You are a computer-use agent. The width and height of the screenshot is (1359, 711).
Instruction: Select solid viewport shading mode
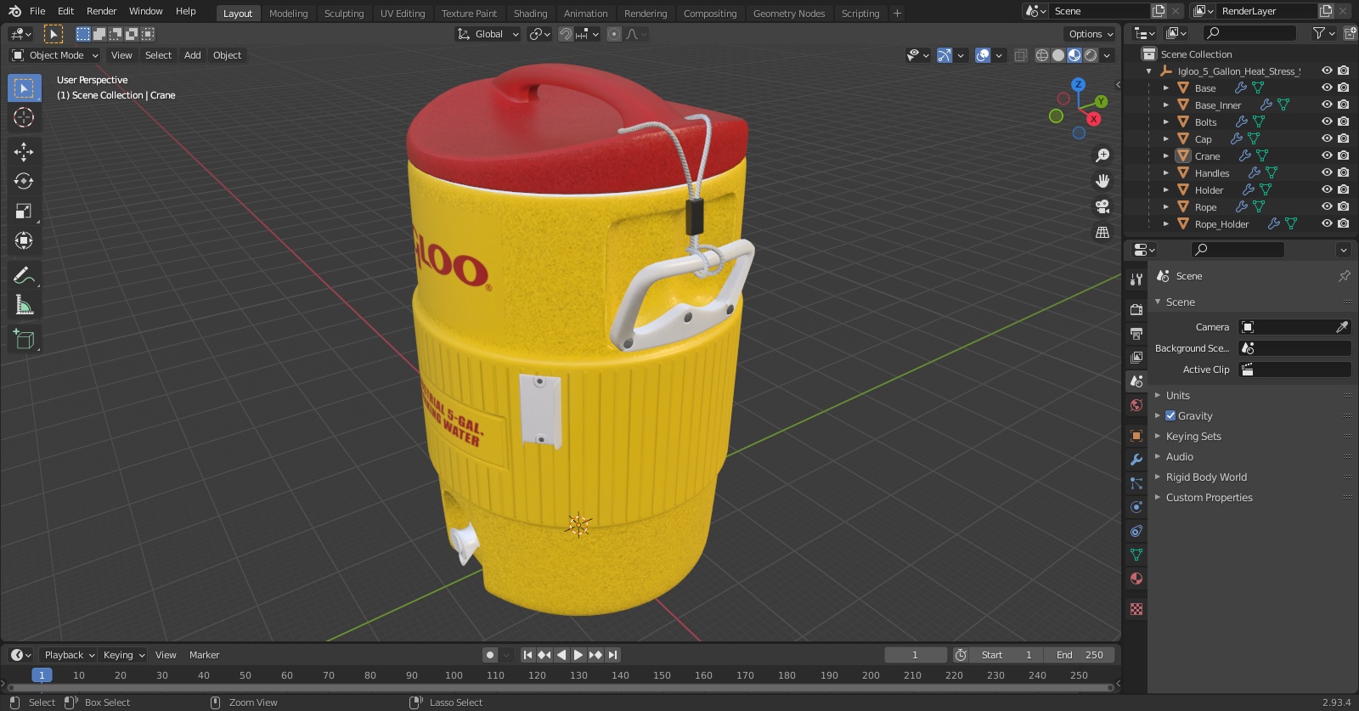pyautogui.click(x=1058, y=55)
